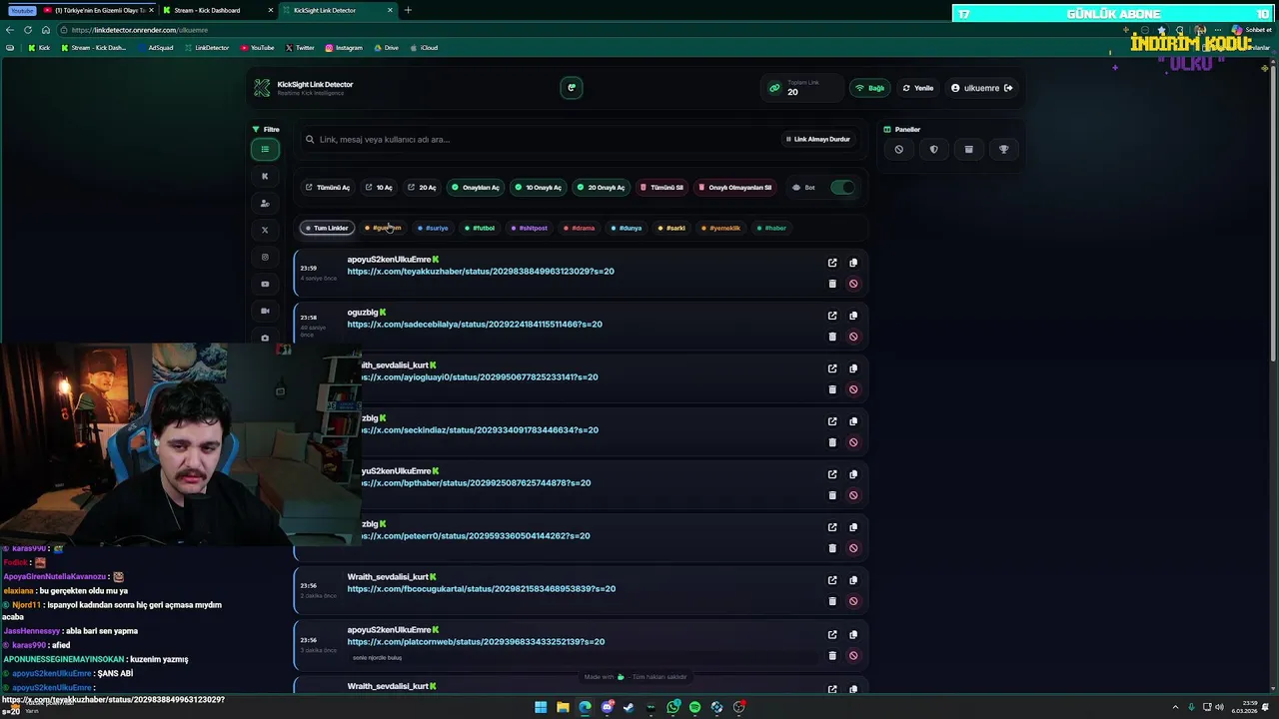This screenshot has height=719, width=1279.
Task: Block sender of sadecebilalya link
Action: pyautogui.click(x=853, y=337)
